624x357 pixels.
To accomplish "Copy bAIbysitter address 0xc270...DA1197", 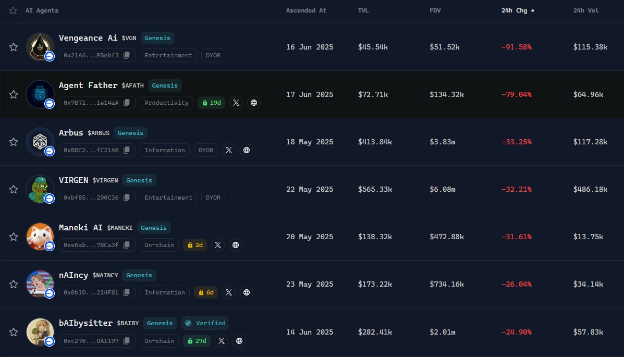I will coord(127,341).
